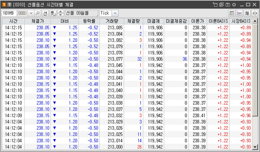This screenshot has height=152, width=260.
Task: Close the 0310 window
Action: (255, 5)
